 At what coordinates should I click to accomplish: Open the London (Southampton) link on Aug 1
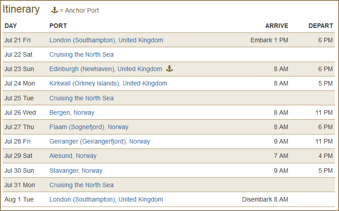(106, 199)
